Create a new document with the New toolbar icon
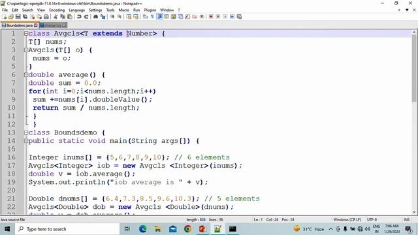418x235 pixels. (4, 16)
